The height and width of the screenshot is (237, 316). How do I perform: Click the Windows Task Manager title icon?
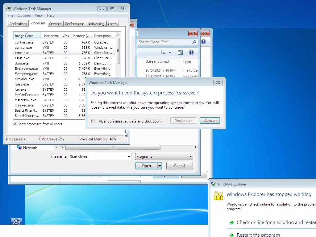pyautogui.click(x=8, y=9)
